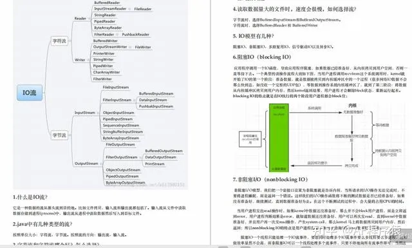Click the StringBufferInputStream node
The width and height of the screenshot is (412, 248).
click(x=123, y=132)
